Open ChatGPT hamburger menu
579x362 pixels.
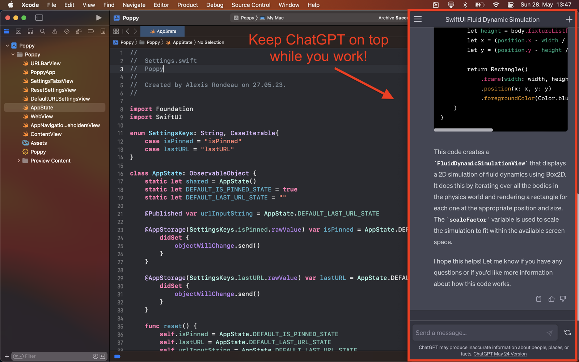[x=418, y=19]
